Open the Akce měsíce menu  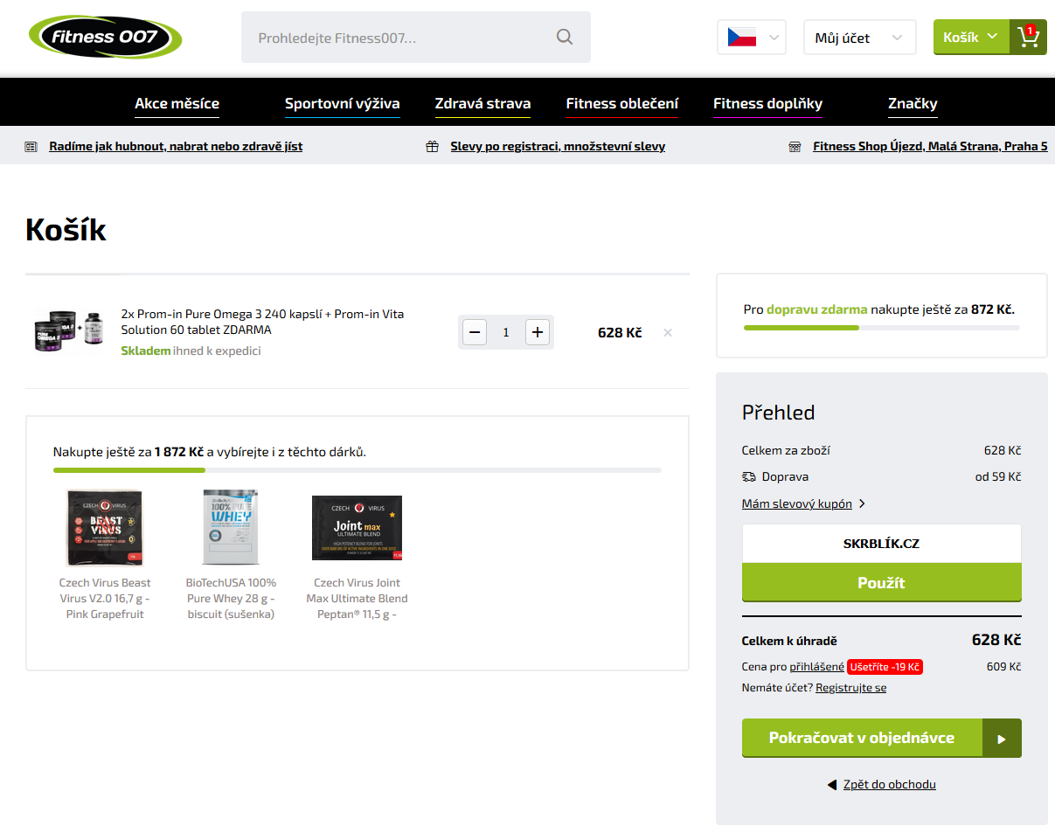pyautogui.click(x=177, y=104)
